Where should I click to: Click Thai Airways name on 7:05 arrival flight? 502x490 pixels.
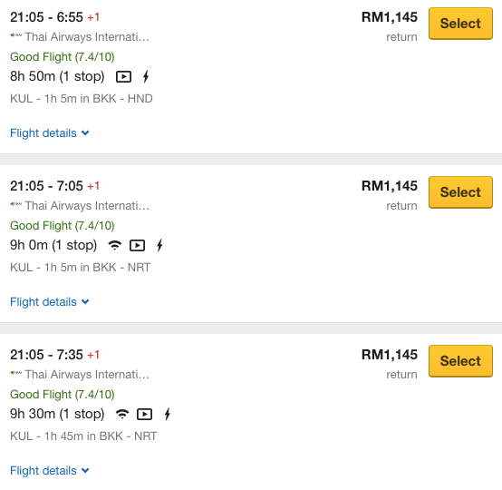[x=87, y=206]
